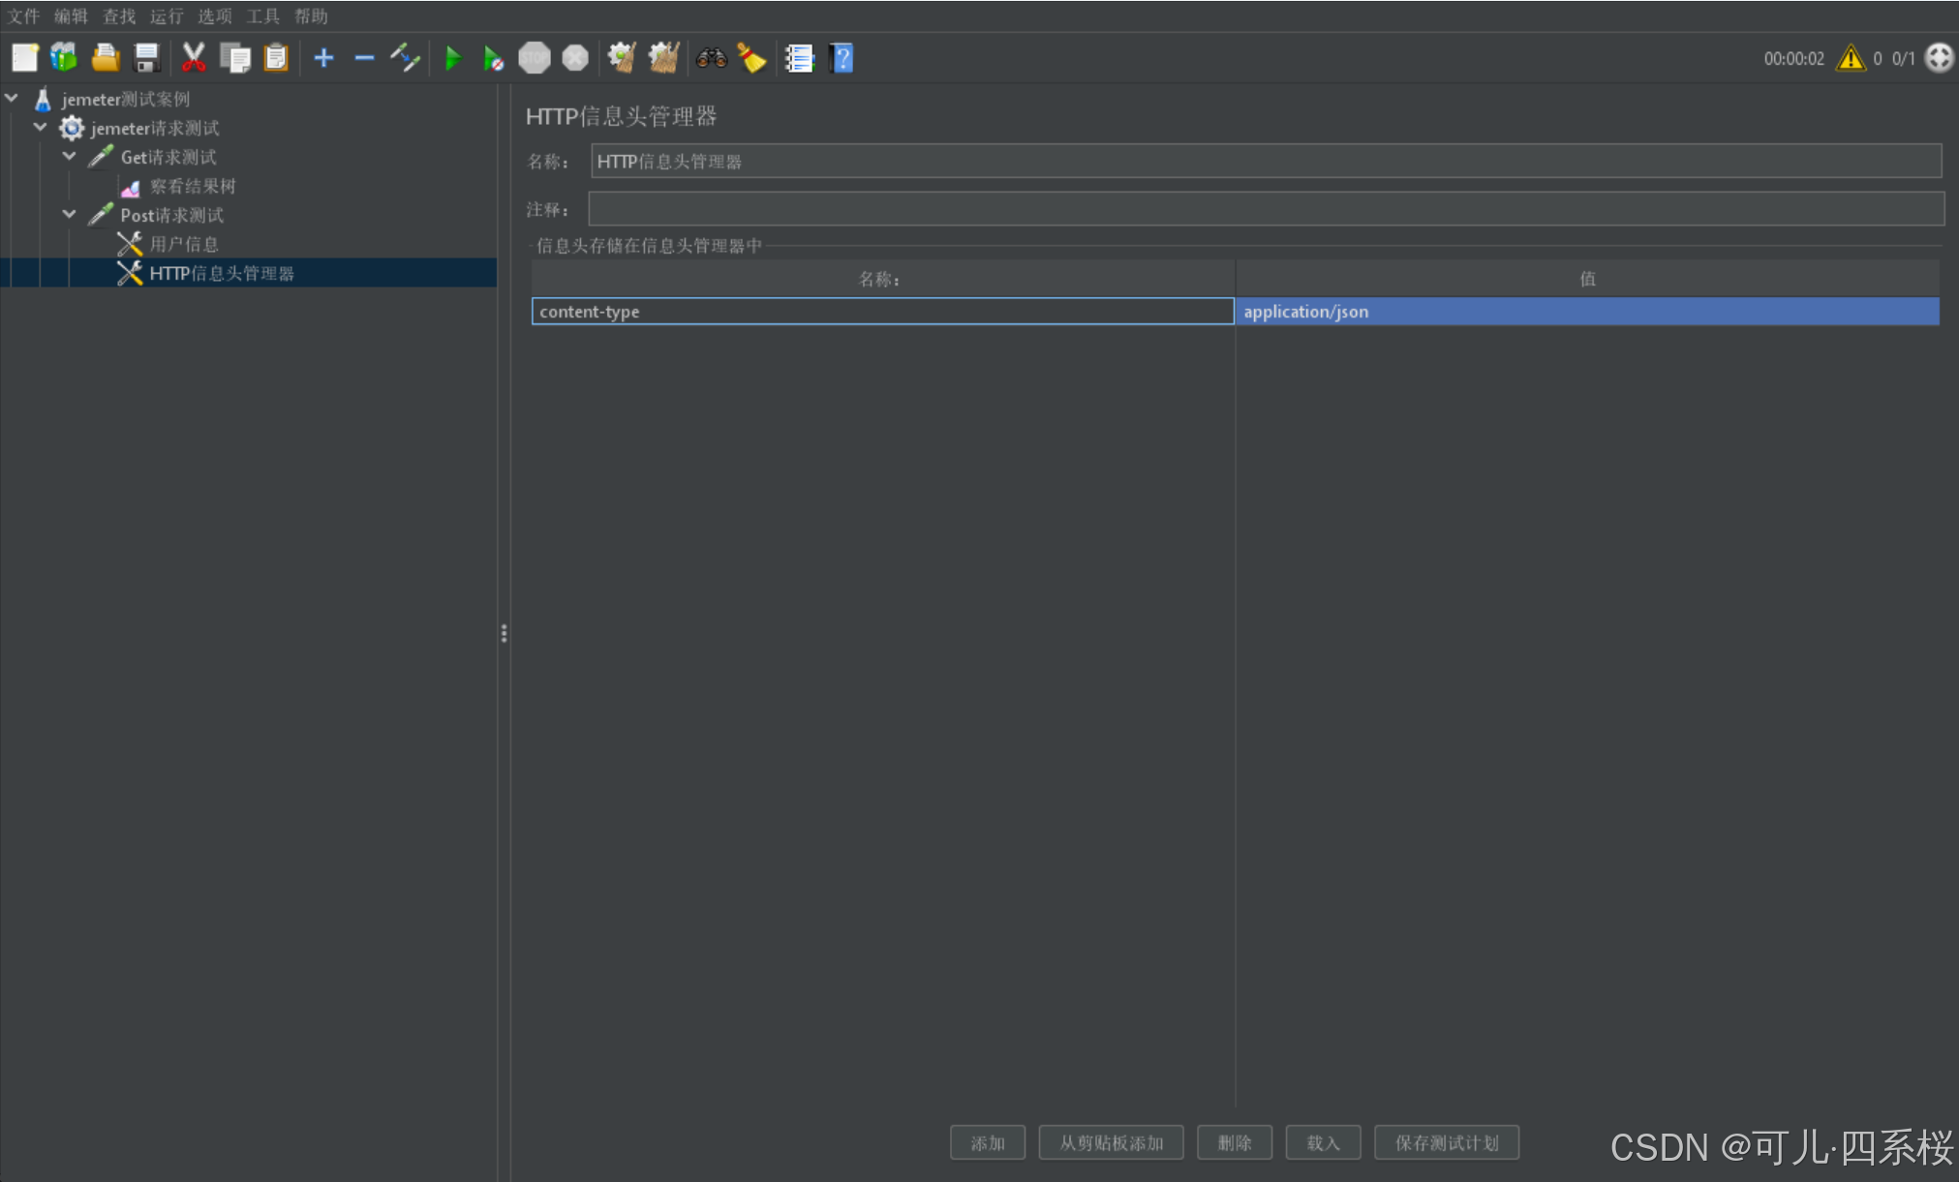The height and width of the screenshot is (1182, 1959).
Task: Click the Clear All double-broom icon
Action: (663, 58)
